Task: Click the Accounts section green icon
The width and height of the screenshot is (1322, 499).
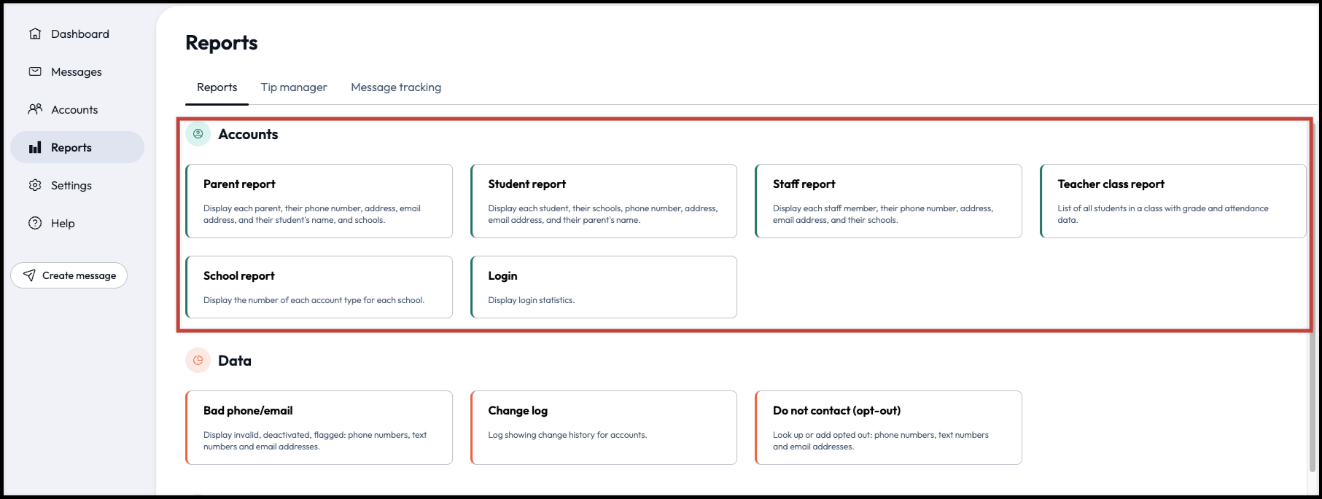Action: [198, 134]
